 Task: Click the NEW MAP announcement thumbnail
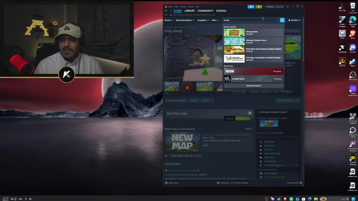point(182,142)
